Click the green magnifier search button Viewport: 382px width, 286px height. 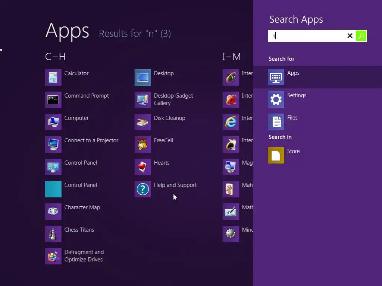(x=361, y=36)
